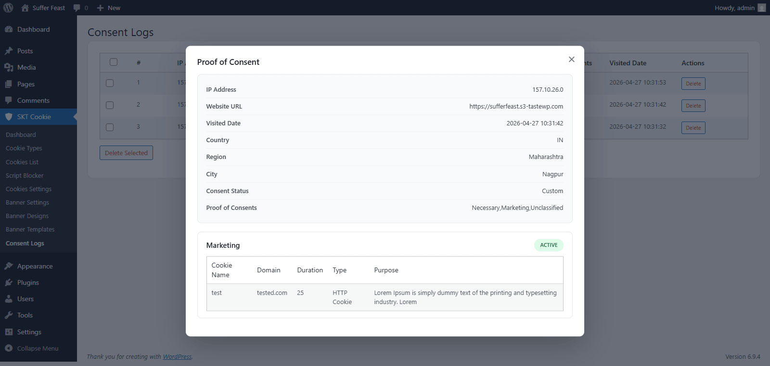Toggle the select-all checkbox in table header
The height and width of the screenshot is (366, 770).
pyautogui.click(x=114, y=62)
